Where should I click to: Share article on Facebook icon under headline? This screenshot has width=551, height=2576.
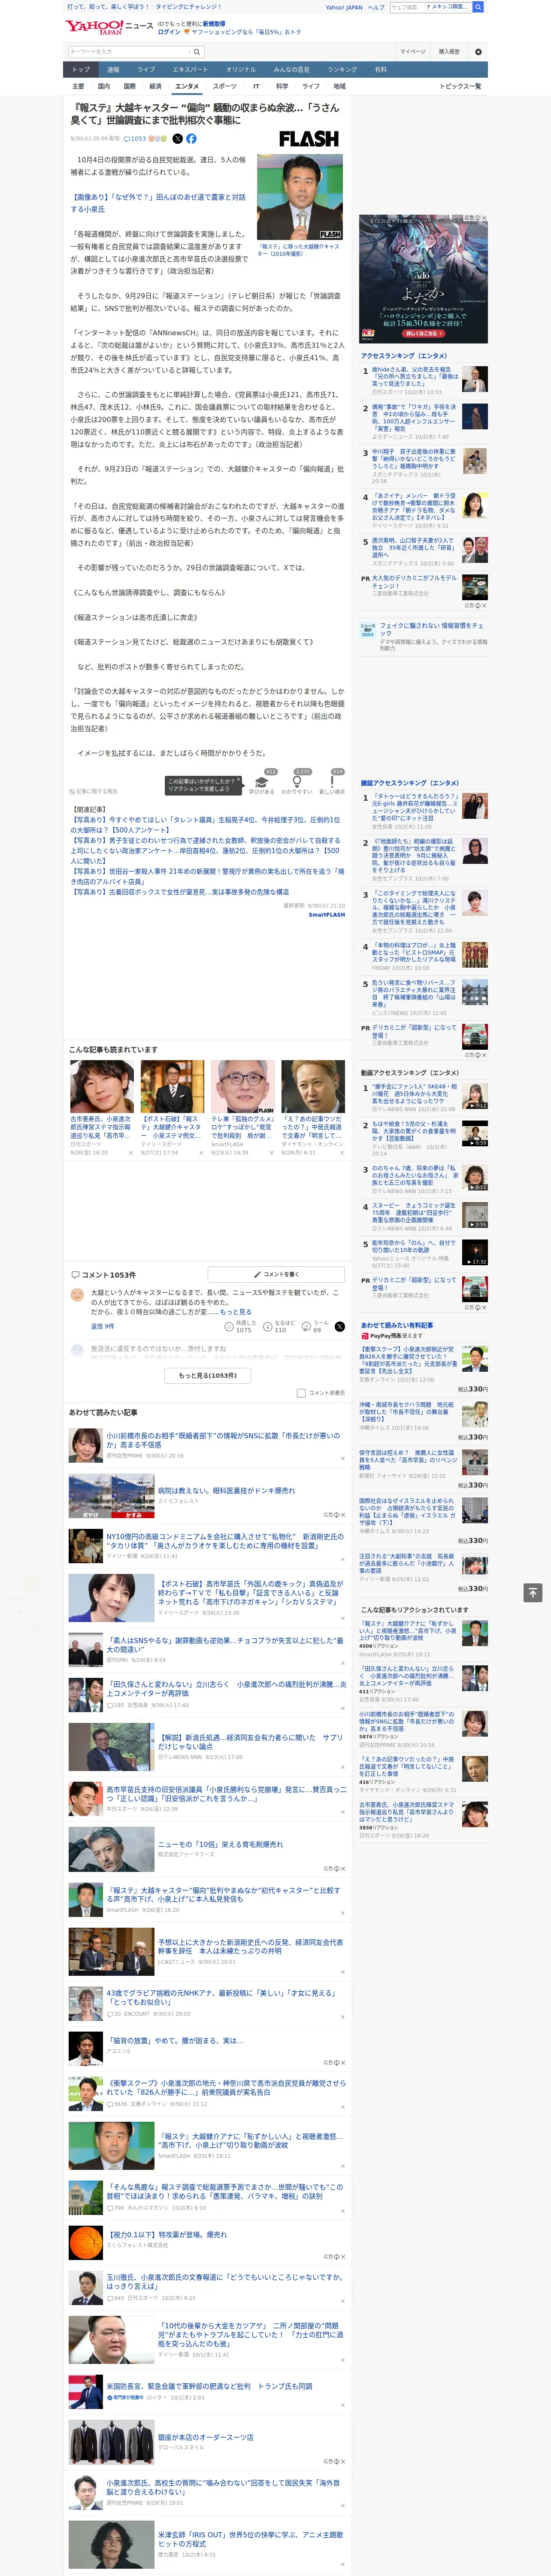[x=191, y=139]
